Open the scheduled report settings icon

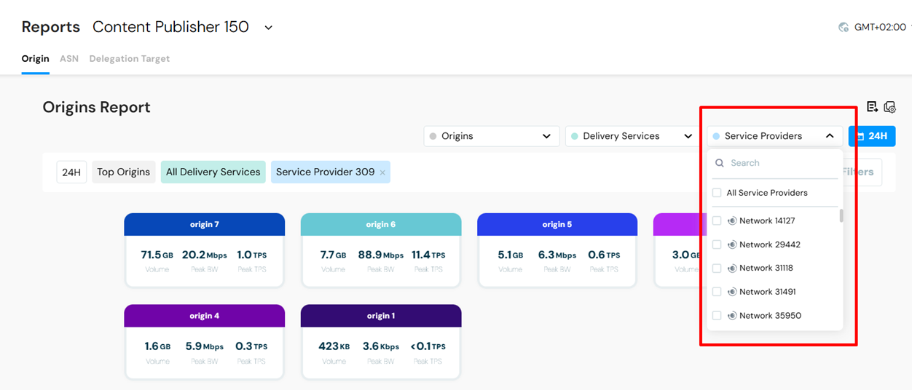(x=889, y=107)
